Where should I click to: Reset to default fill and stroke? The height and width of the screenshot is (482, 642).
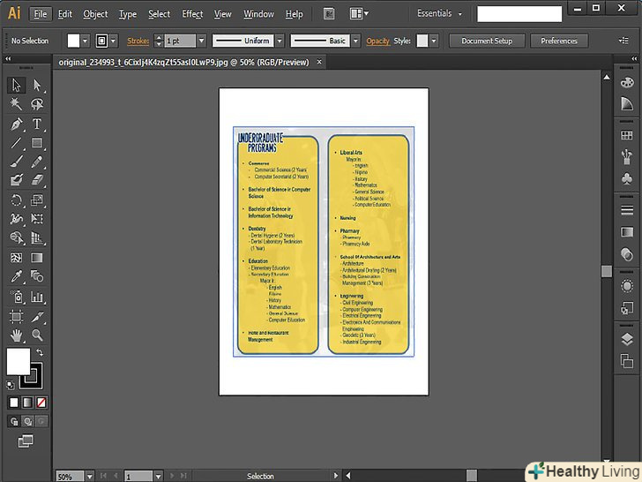tap(11, 385)
